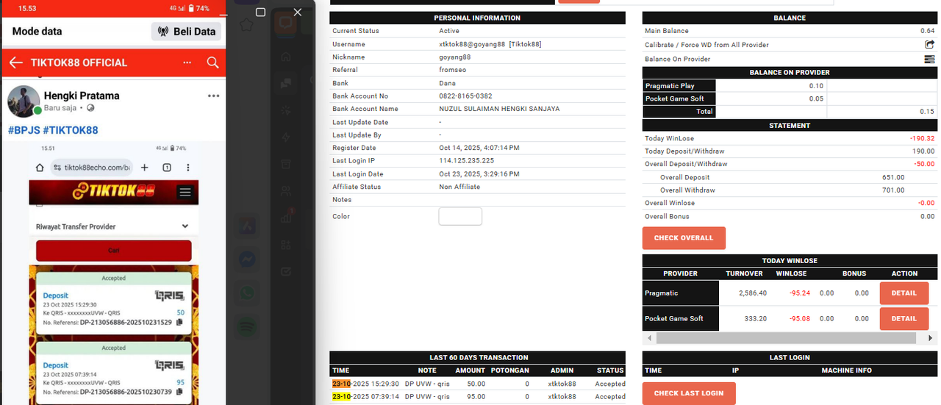Click the 23-10-2025 15:29:30 transaction row time

coord(365,384)
